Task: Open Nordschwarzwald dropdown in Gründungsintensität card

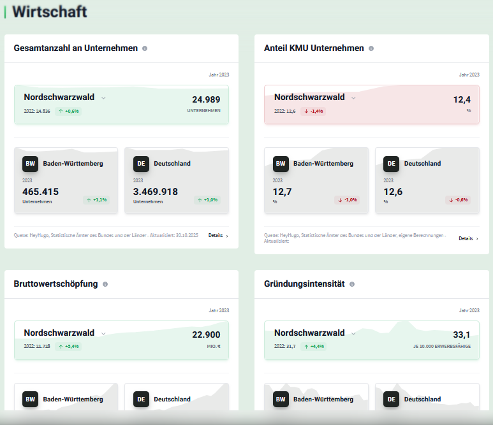Action: (x=353, y=334)
